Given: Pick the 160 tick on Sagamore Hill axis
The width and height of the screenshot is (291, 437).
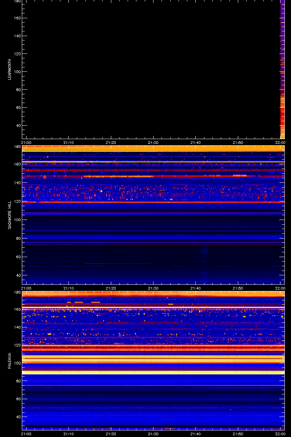Looking at the screenshot, I should click(x=17, y=164).
